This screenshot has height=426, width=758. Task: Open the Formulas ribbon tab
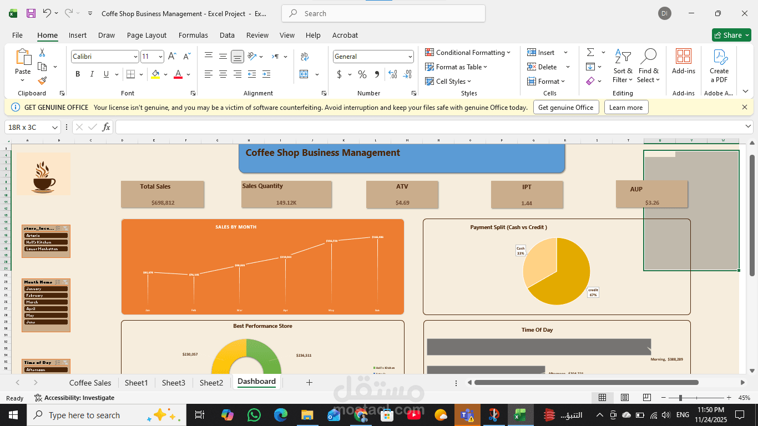tap(193, 35)
